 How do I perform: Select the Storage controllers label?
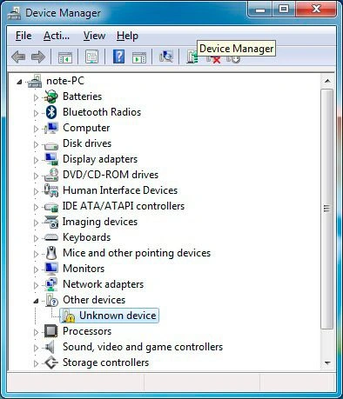(x=105, y=362)
